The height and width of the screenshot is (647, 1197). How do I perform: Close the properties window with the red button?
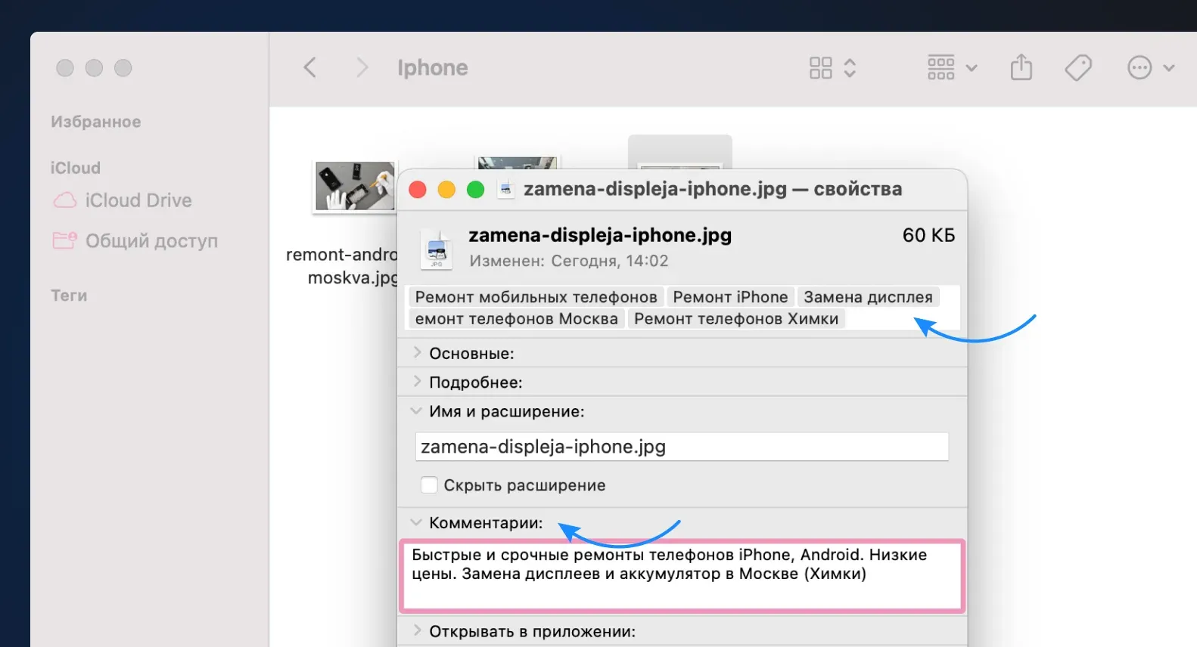click(x=418, y=189)
